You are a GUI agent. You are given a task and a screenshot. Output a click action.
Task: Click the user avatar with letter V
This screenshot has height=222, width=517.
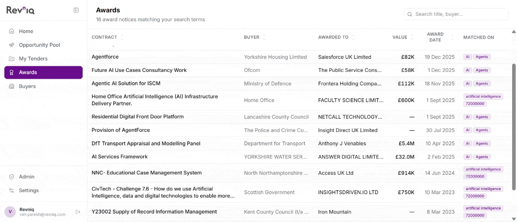pos(10,212)
